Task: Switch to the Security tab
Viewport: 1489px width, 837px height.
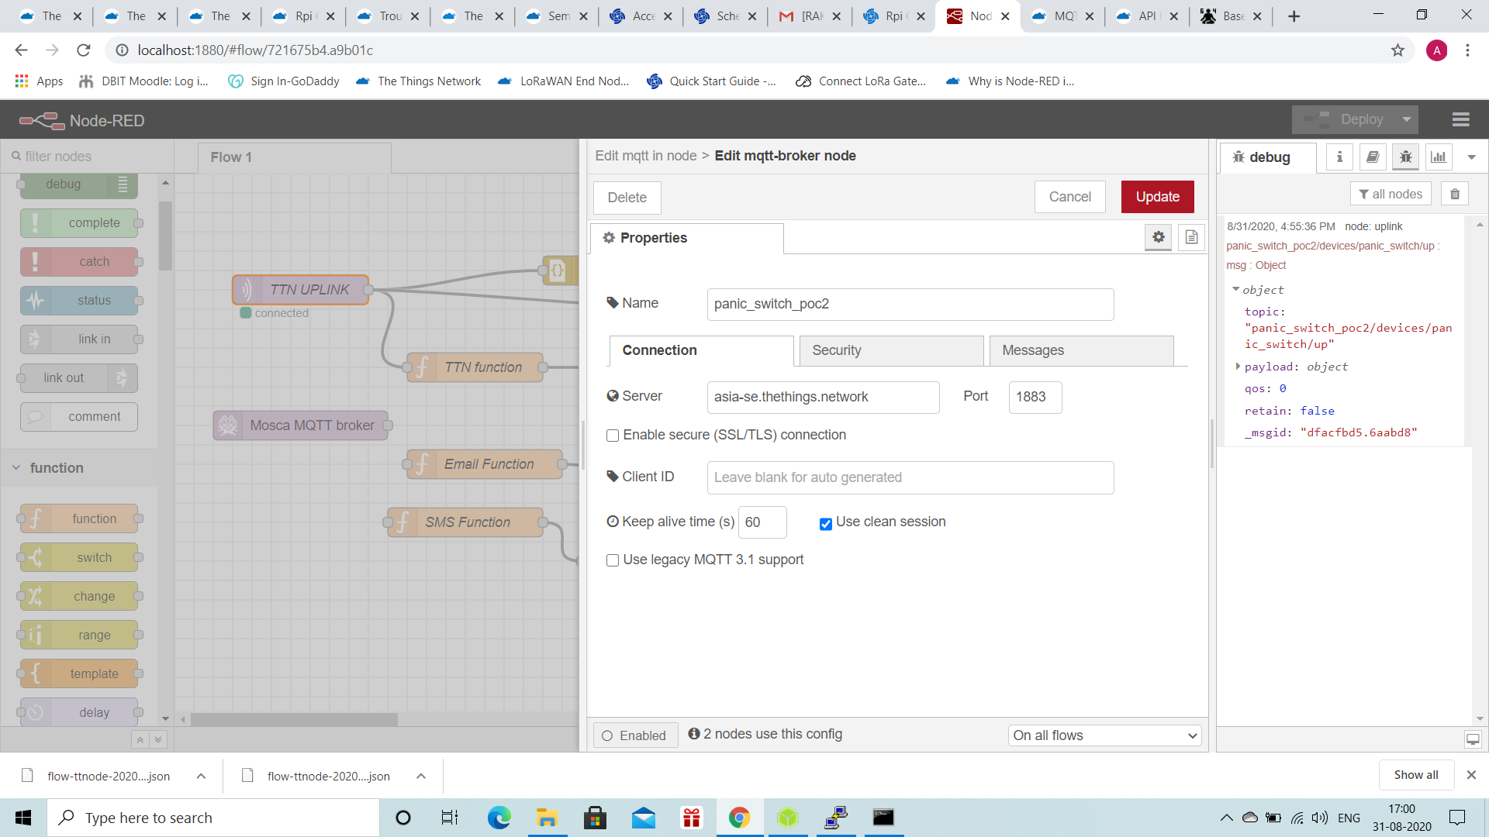Action: pyautogui.click(x=892, y=350)
